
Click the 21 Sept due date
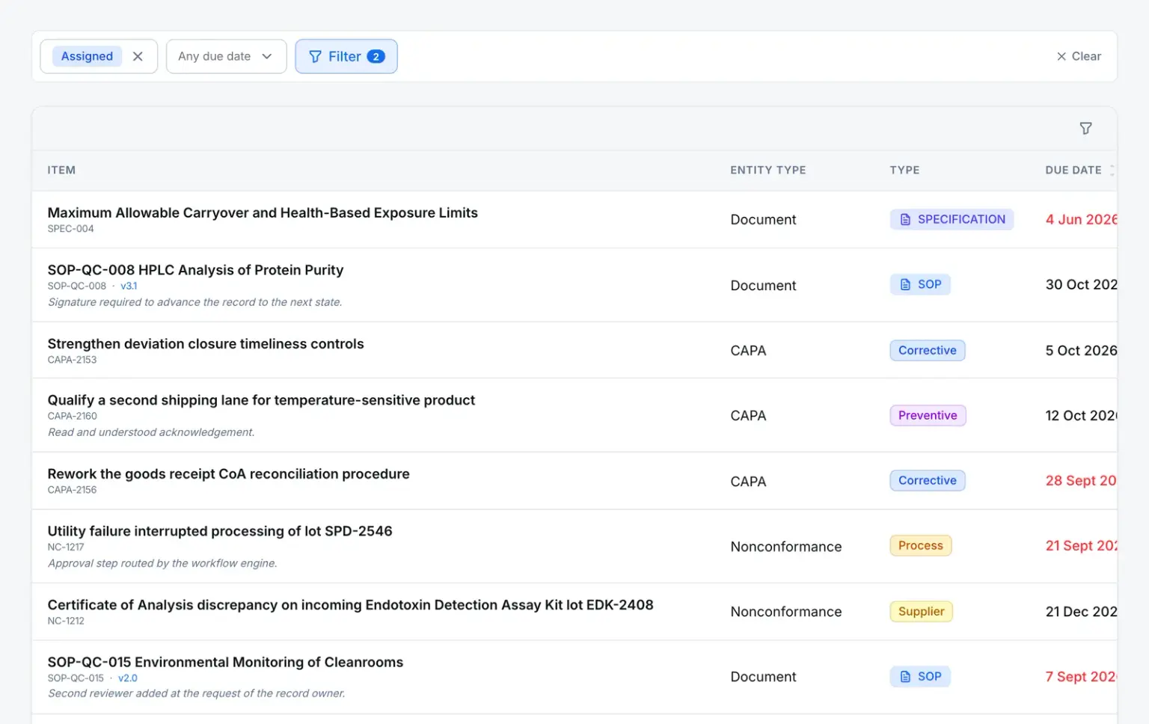click(1081, 545)
